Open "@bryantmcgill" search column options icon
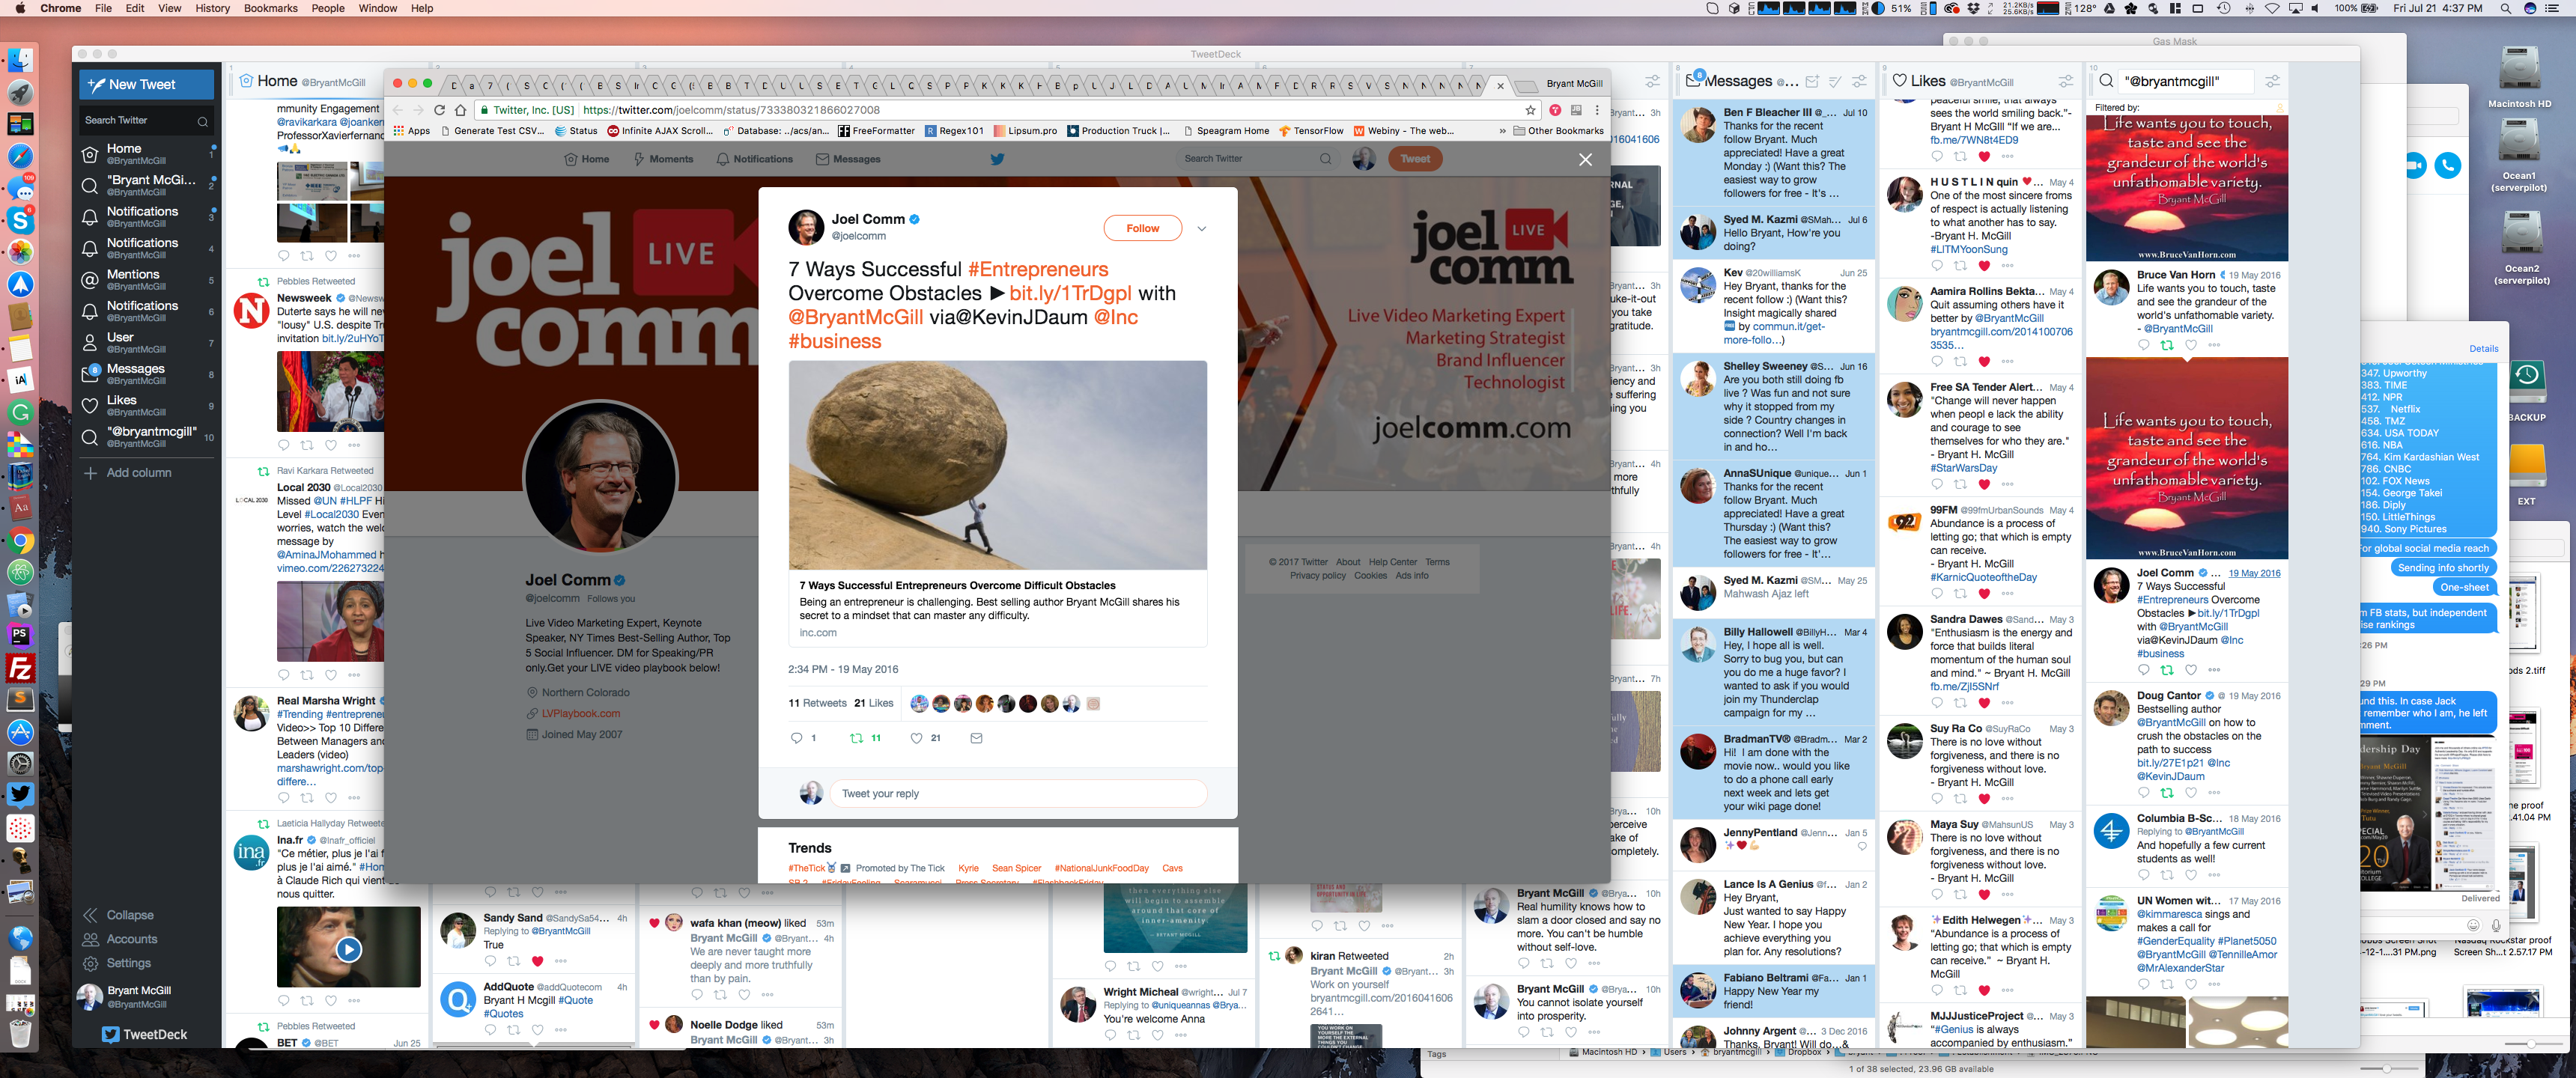The width and height of the screenshot is (2576, 1078). 2272,81
